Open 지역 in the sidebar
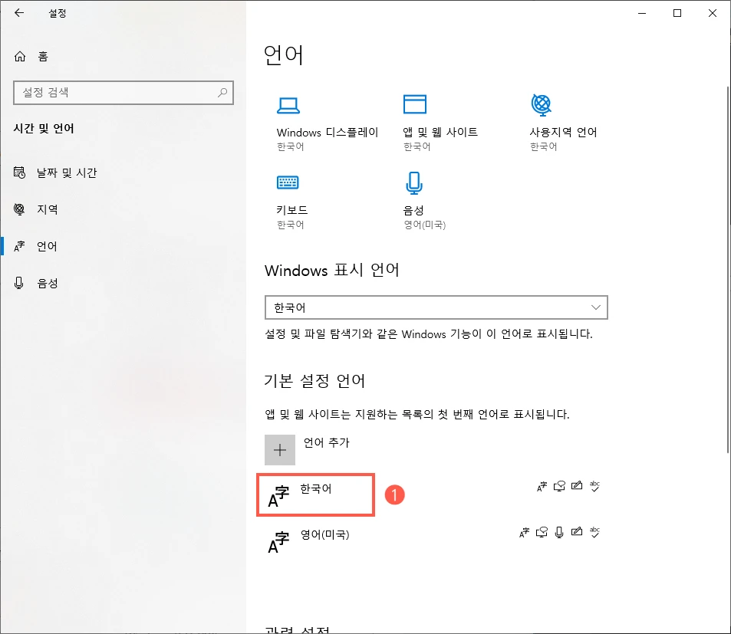The height and width of the screenshot is (634, 731). tap(123, 209)
